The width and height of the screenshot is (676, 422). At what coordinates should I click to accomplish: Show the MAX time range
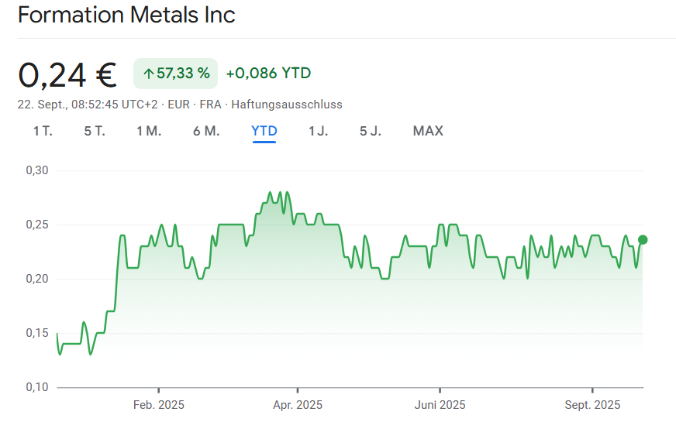pos(428,131)
